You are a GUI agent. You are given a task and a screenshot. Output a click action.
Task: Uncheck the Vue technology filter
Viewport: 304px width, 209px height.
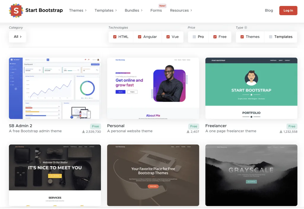click(x=168, y=37)
